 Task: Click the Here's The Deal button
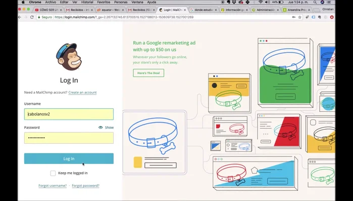tap(148, 73)
